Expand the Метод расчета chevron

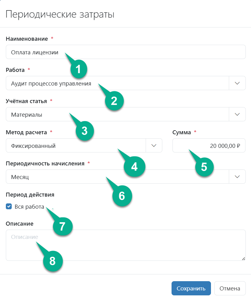[154, 145]
